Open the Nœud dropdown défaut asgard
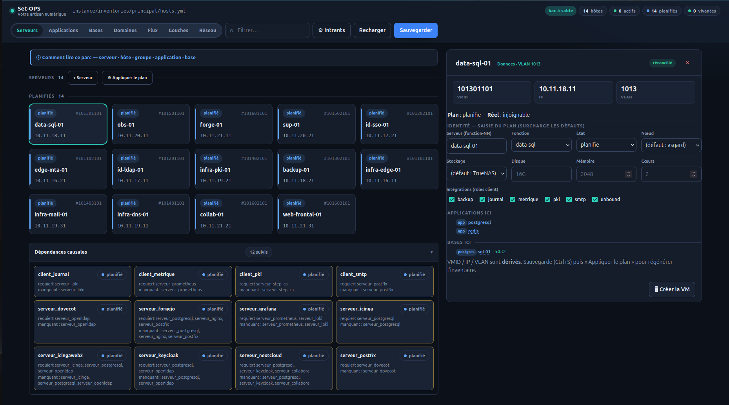 click(x=671, y=145)
